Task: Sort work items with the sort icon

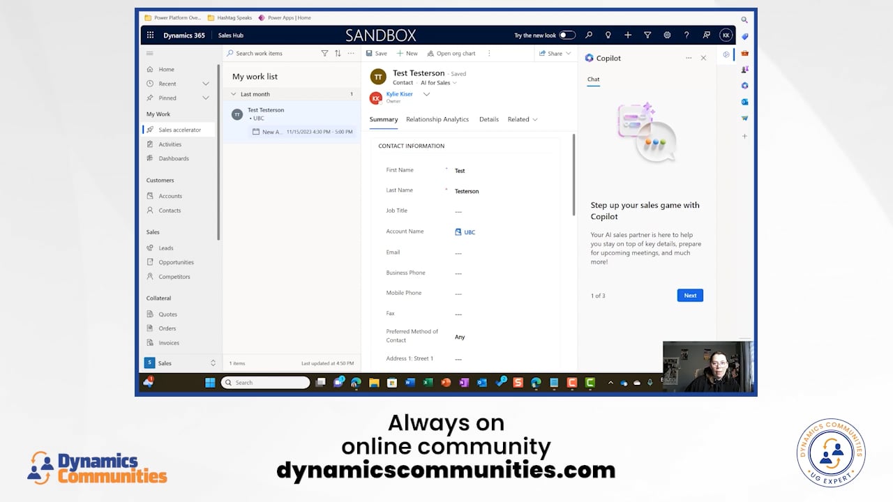Action: [x=338, y=53]
